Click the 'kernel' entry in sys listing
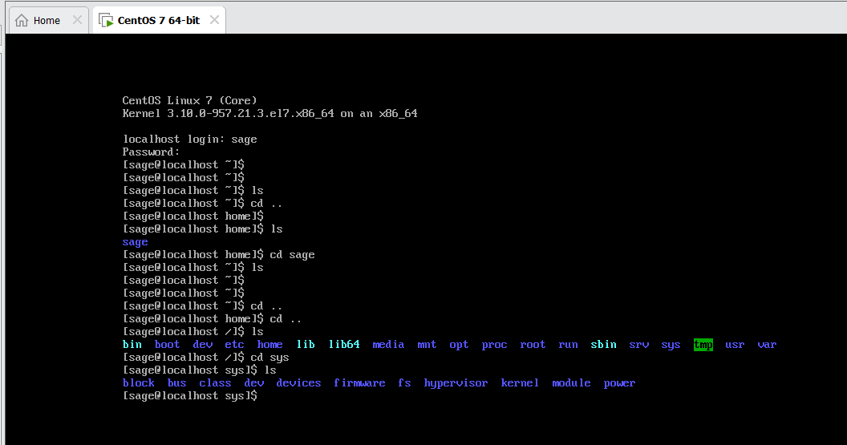 click(x=520, y=383)
